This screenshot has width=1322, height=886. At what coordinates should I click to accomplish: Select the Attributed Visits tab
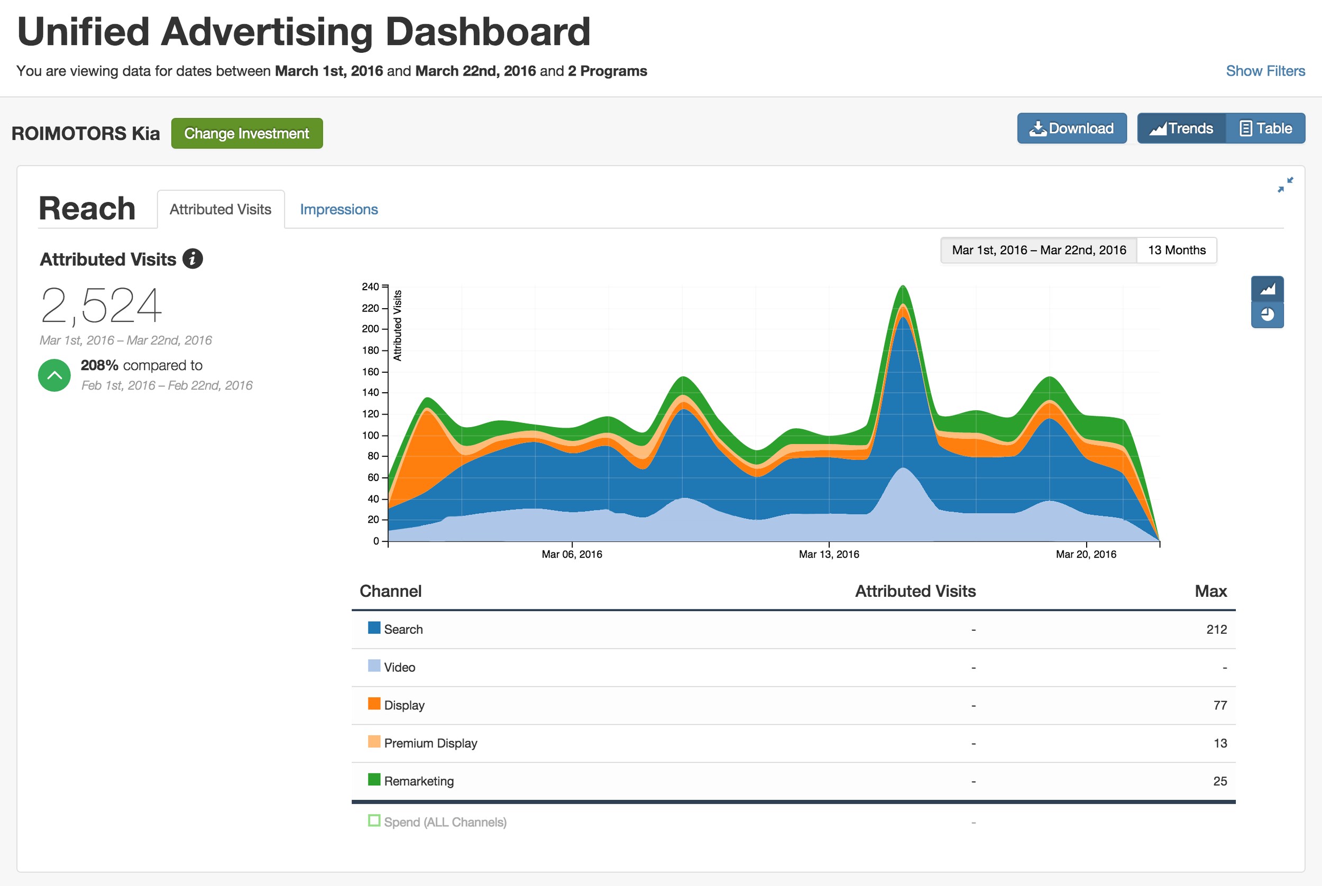click(221, 209)
